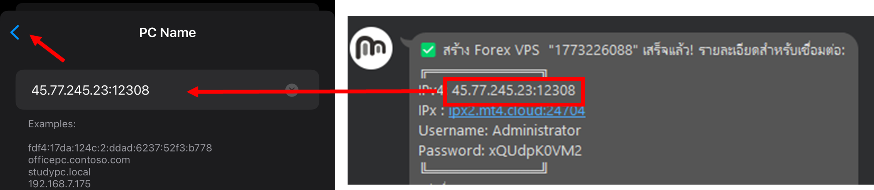Click the round chat avatar logo

[x=371, y=48]
